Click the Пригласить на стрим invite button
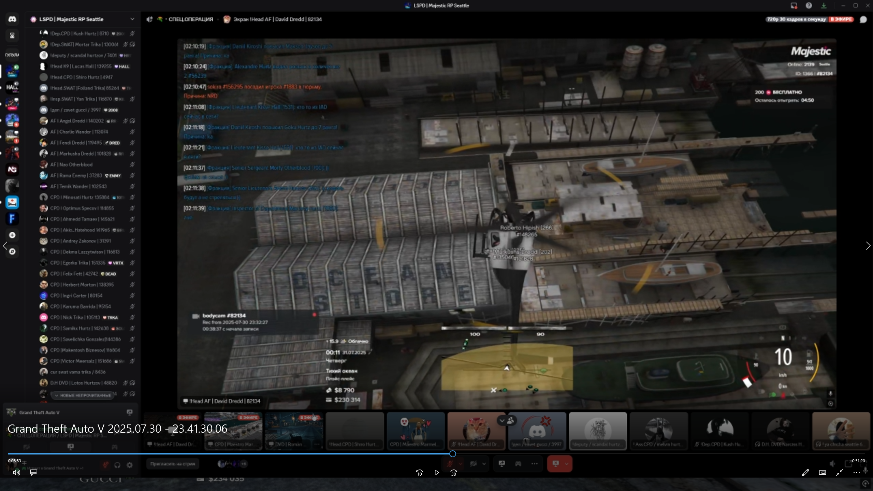Screen dimensions: 873x491 [173, 464]
